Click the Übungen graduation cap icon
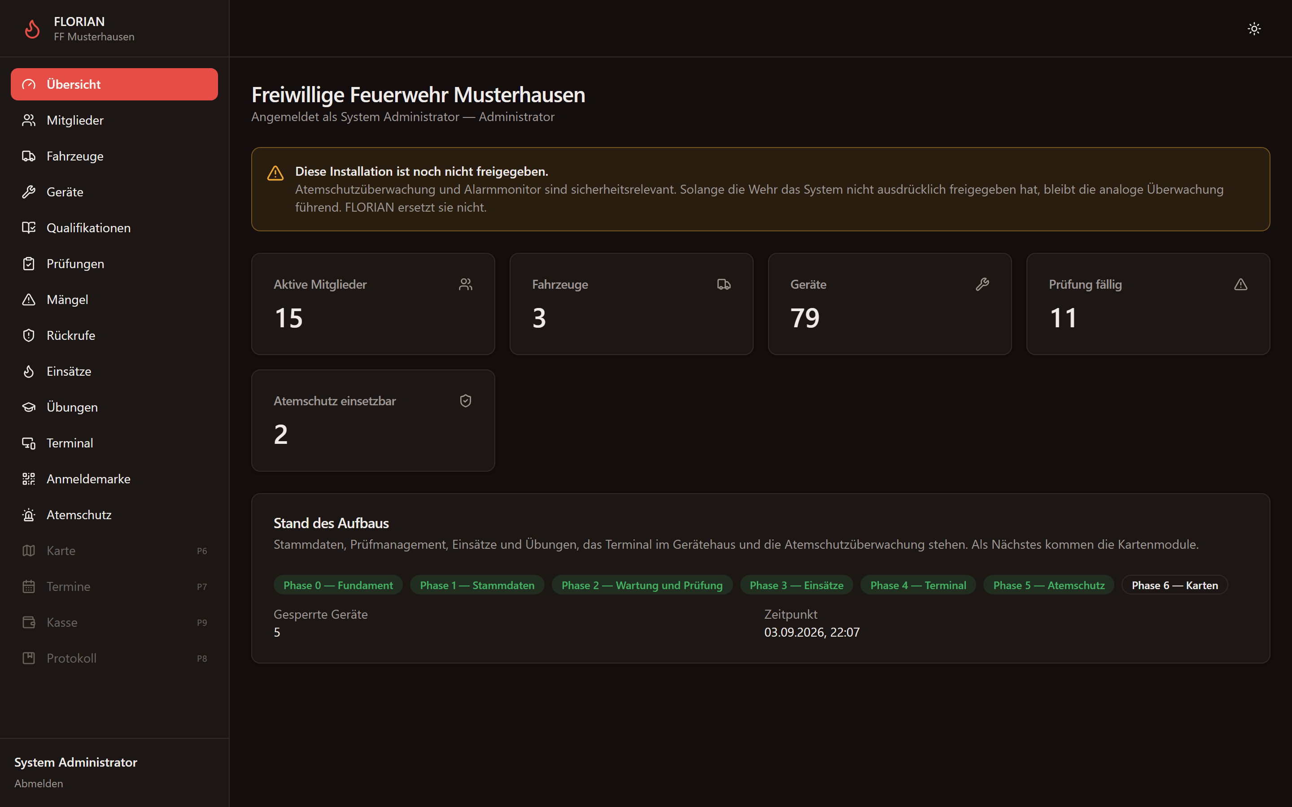 (x=29, y=407)
